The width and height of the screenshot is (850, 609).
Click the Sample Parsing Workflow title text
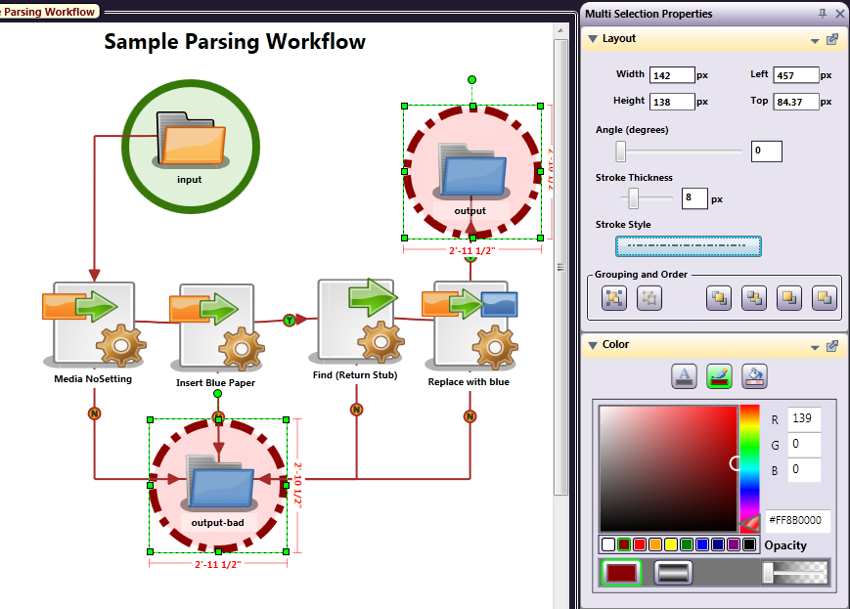(x=235, y=42)
